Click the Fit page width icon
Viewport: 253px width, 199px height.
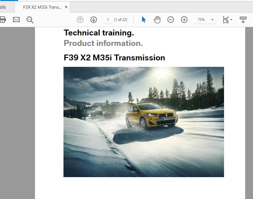point(226,20)
